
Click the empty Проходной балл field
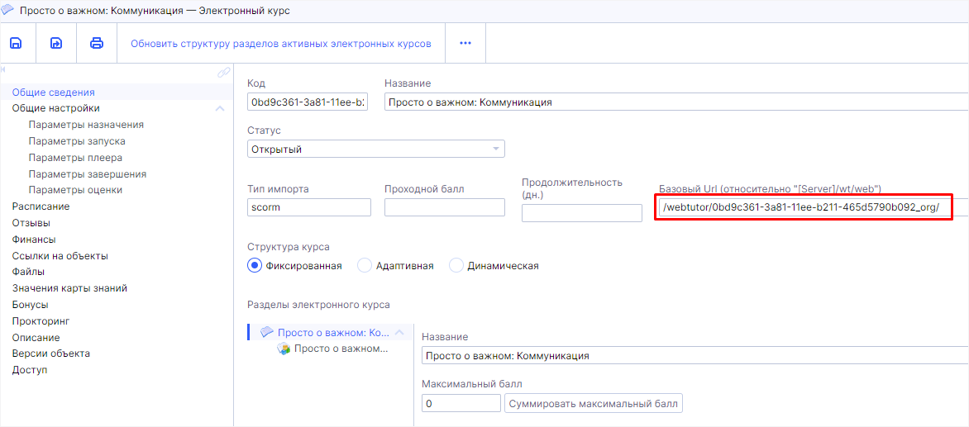pyautogui.click(x=445, y=207)
